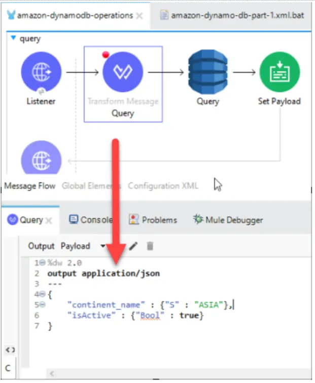Open the Console tab

point(91,220)
